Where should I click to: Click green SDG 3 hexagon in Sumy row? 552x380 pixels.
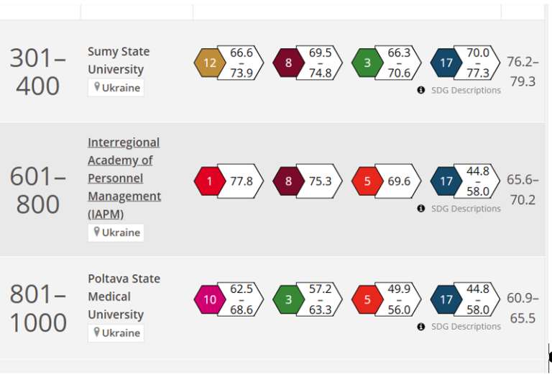(x=367, y=63)
